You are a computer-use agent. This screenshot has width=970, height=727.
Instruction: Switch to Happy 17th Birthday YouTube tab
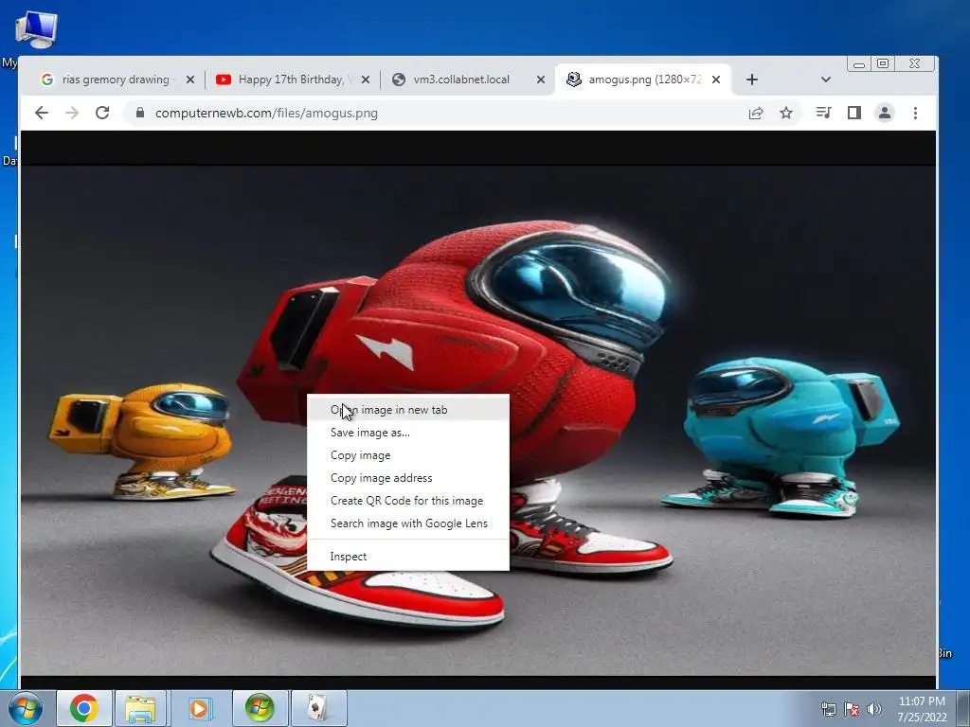pyautogui.click(x=292, y=80)
